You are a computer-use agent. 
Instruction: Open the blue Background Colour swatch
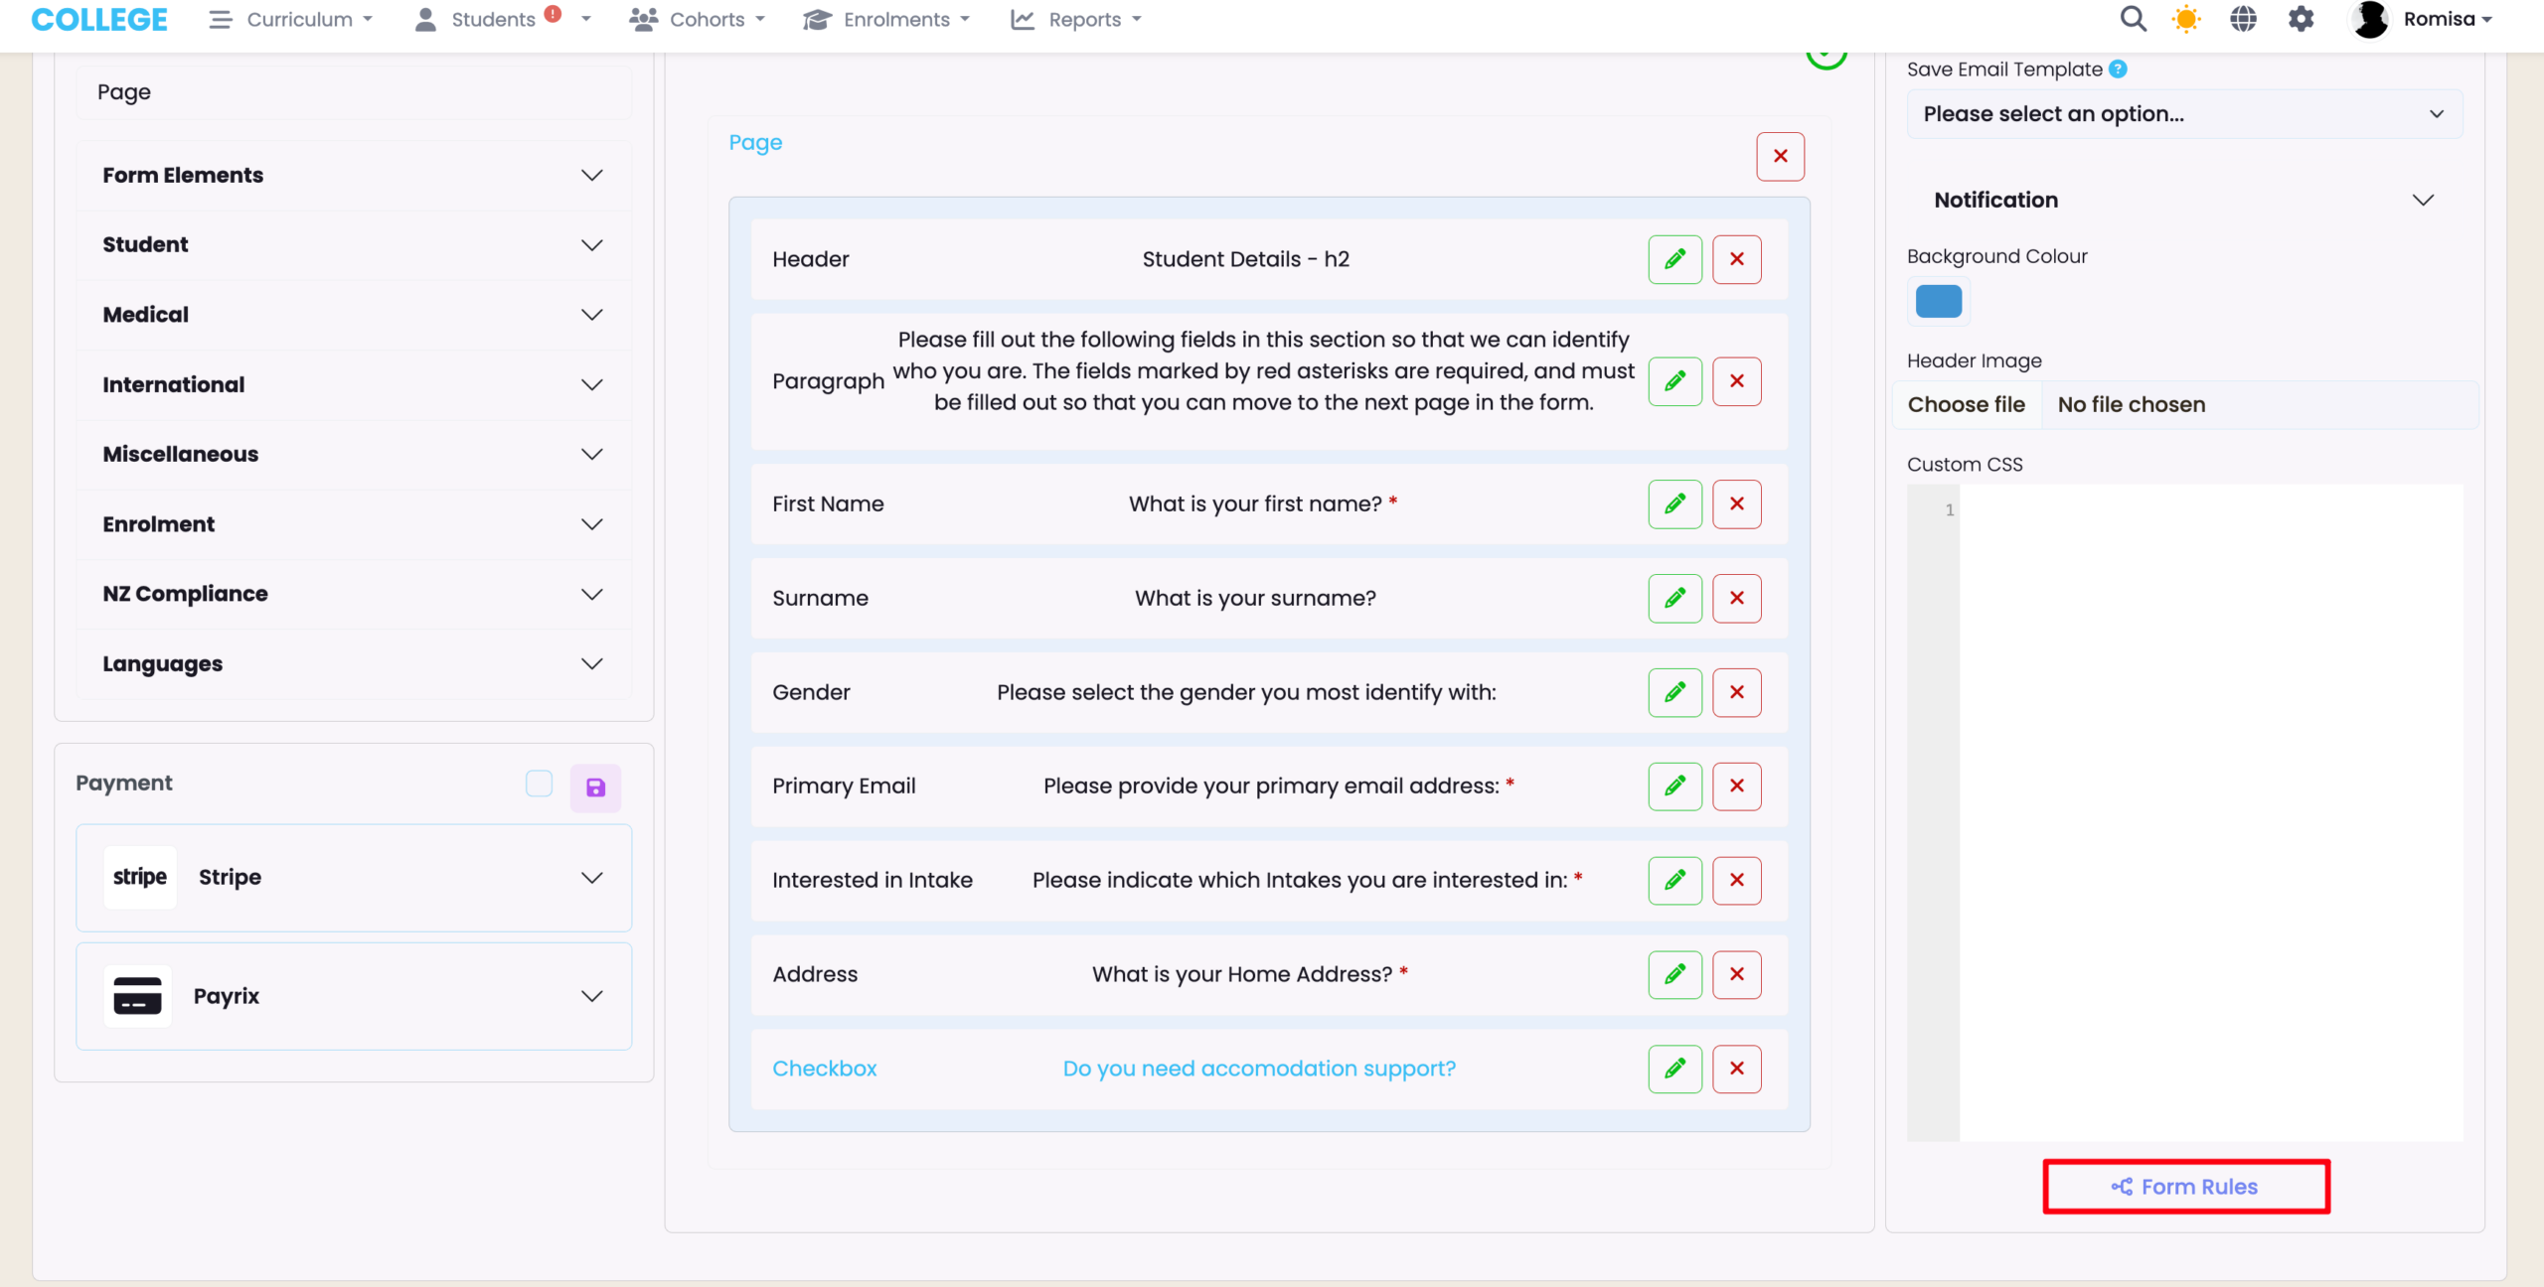click(1938, 301)
